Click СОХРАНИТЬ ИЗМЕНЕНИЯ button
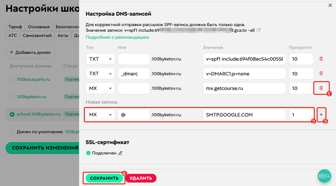Screen dimensions: 336x186 42,148
